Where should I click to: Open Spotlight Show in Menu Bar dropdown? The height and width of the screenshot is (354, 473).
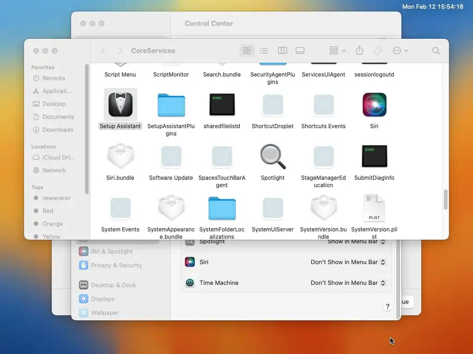[x=357, y=242]
